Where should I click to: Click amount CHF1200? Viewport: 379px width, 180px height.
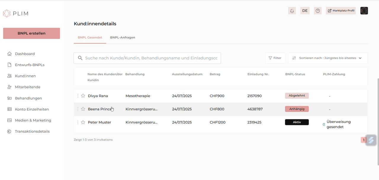(x=218, y=122)
